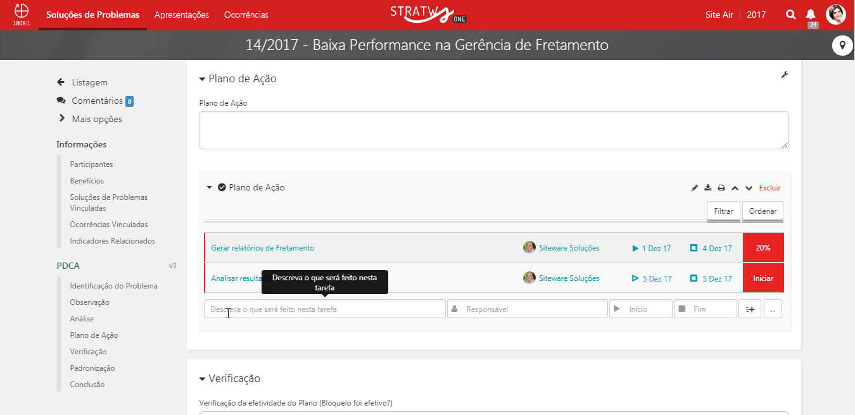
Task: Click the Ordenar button
Action: click(x=763, y=211)
